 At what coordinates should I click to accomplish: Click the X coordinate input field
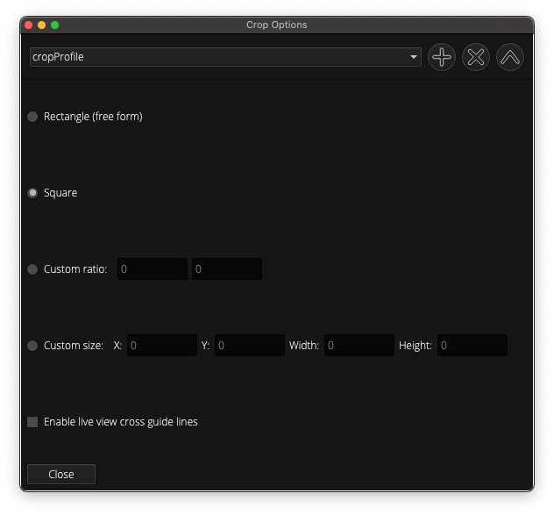(x=162, y=346)
